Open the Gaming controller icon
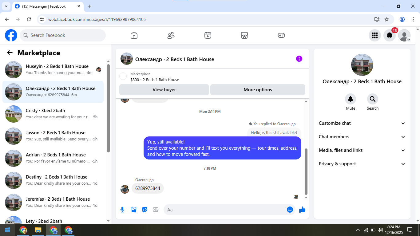This screenshot has width=420, height=236. coord(281,35)
